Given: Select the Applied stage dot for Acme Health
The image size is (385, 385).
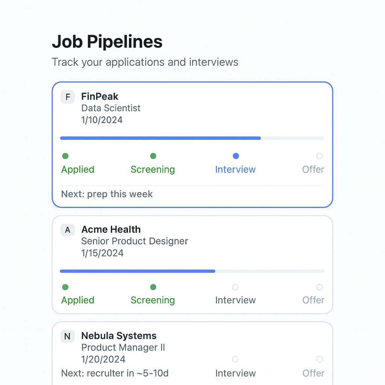Looking at the screenshot, I should (65, 287).
